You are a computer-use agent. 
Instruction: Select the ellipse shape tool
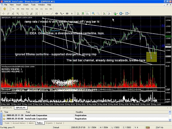[57, 13]
